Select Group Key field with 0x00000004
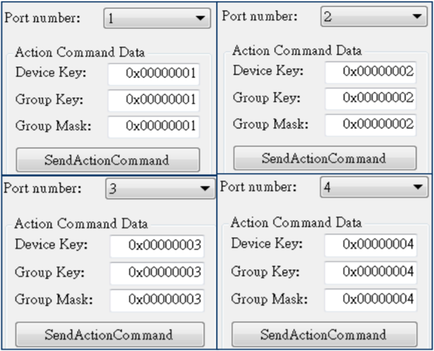 pyautogui.click(x=371, y=272)
